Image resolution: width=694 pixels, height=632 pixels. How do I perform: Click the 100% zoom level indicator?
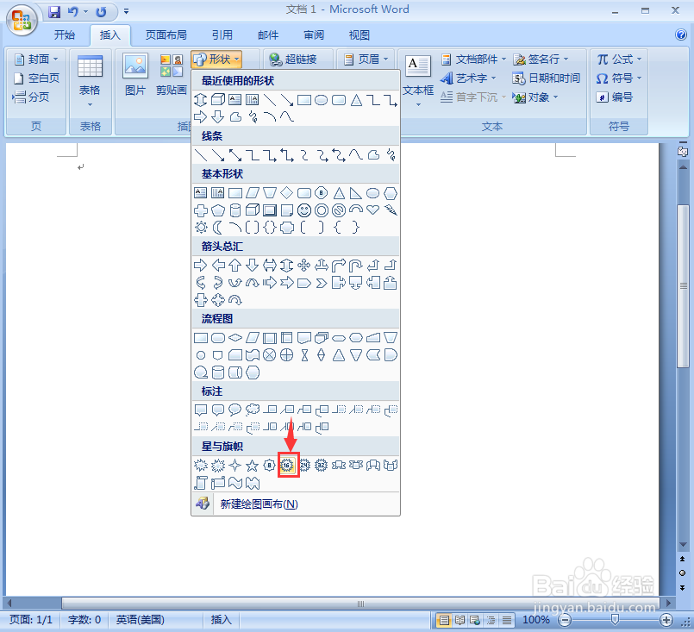536,620
